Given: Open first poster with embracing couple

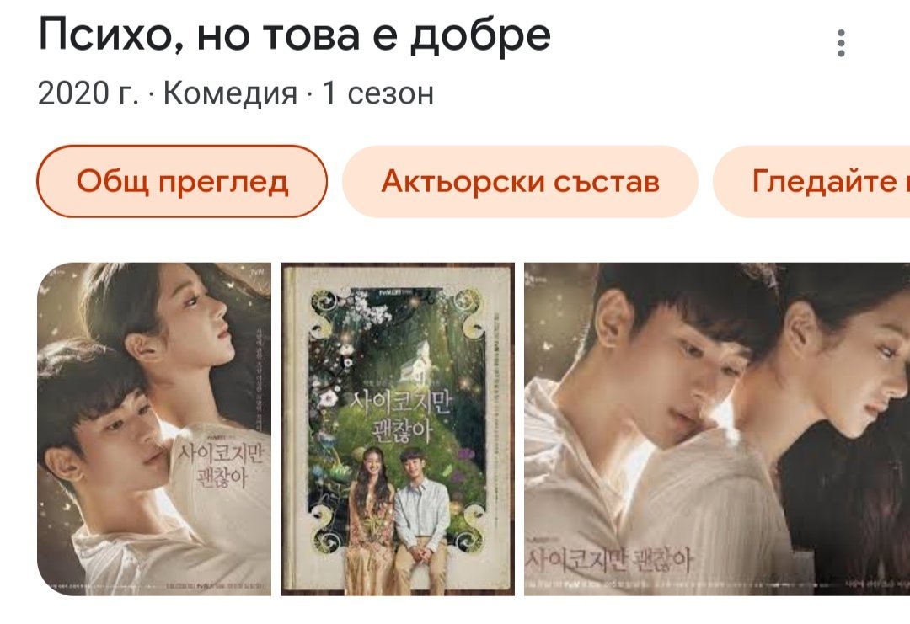Looking at the screenshot, I should (154, 429).
